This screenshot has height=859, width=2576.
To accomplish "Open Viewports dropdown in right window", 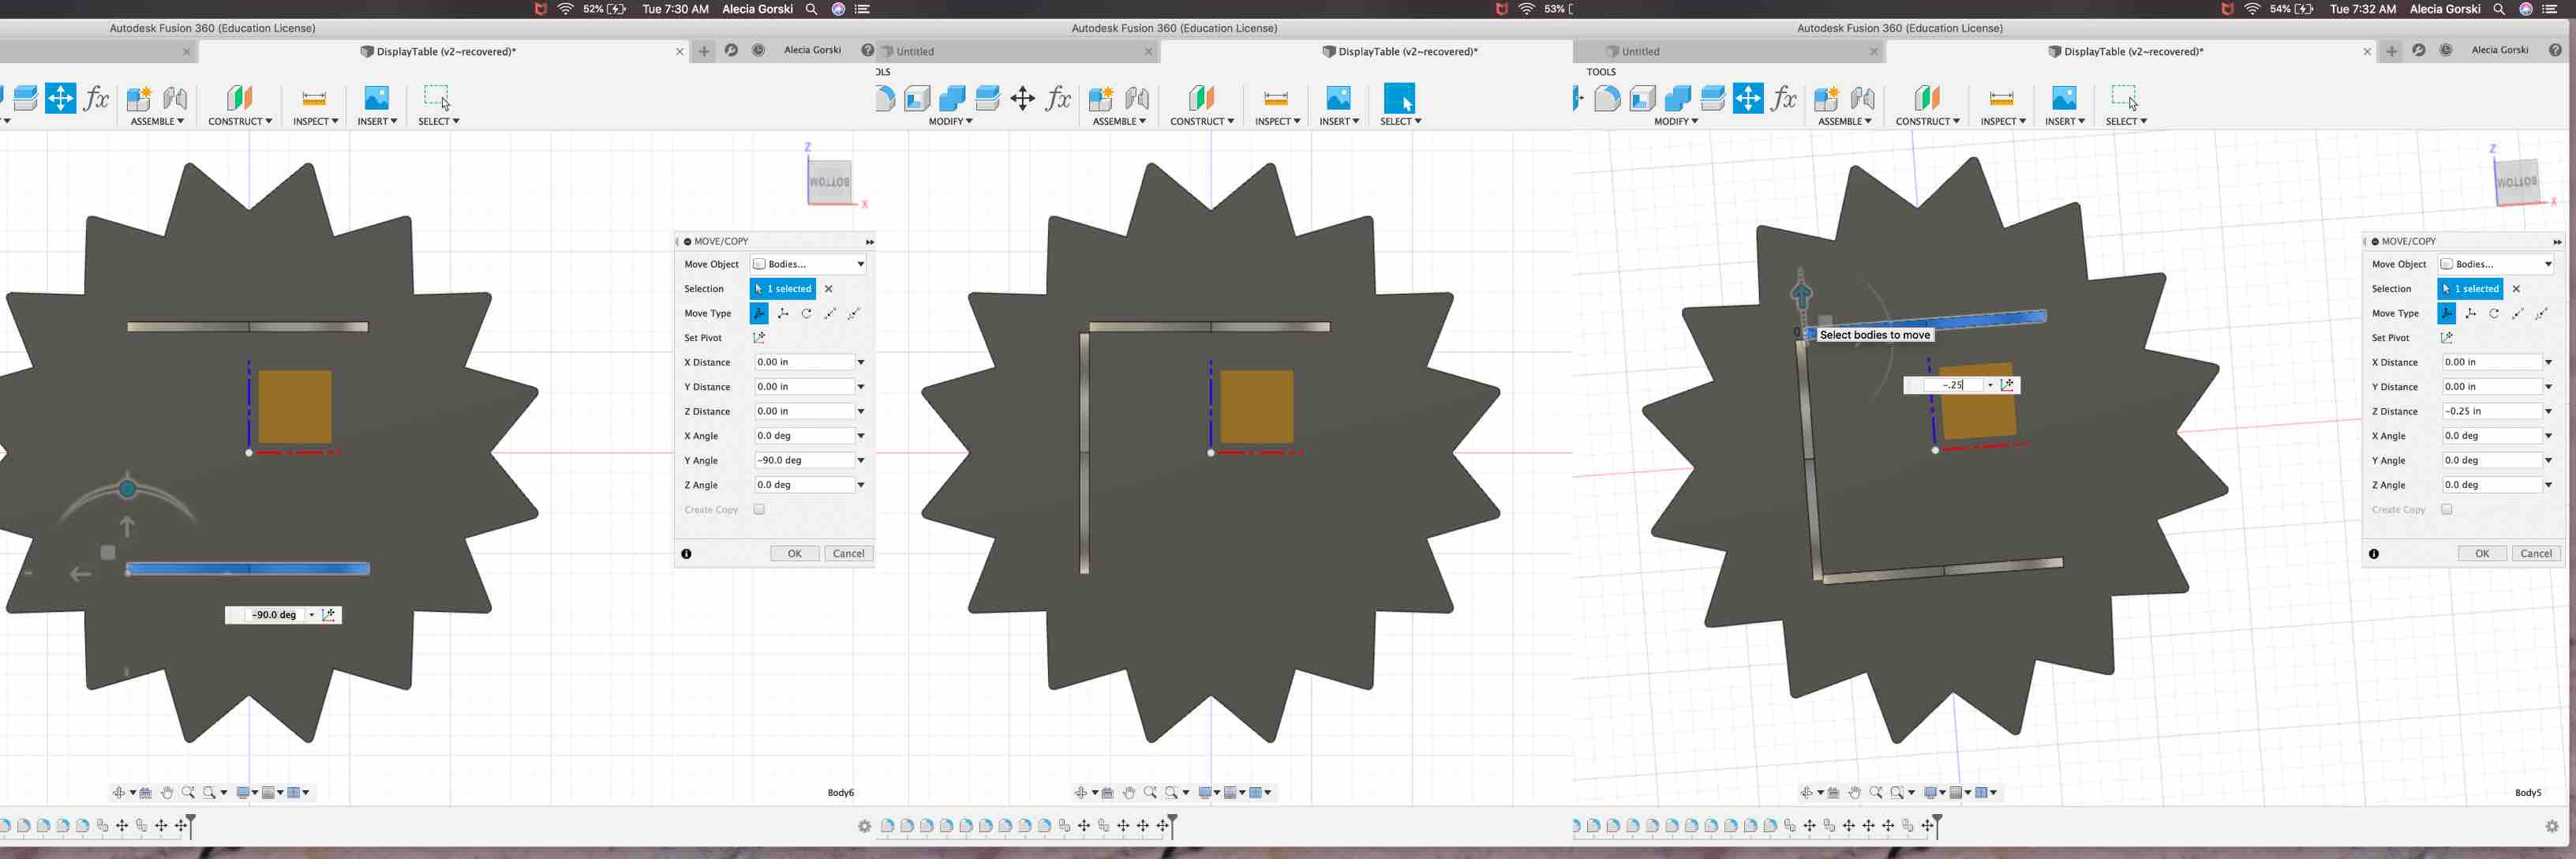I will pos(1986,792).
